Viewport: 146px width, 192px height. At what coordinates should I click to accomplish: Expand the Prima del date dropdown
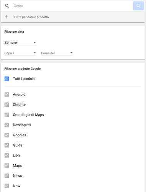[57, 53]
